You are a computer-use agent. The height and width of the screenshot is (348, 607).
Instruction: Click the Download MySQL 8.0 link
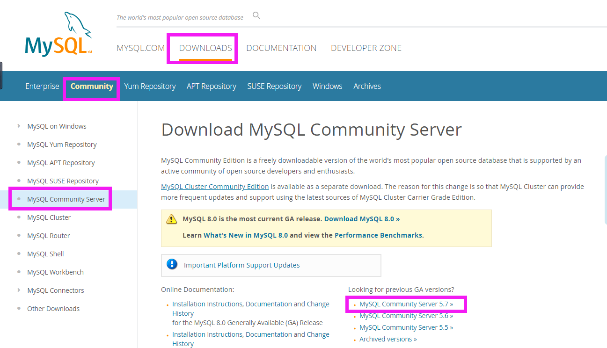tap(362, 219)
